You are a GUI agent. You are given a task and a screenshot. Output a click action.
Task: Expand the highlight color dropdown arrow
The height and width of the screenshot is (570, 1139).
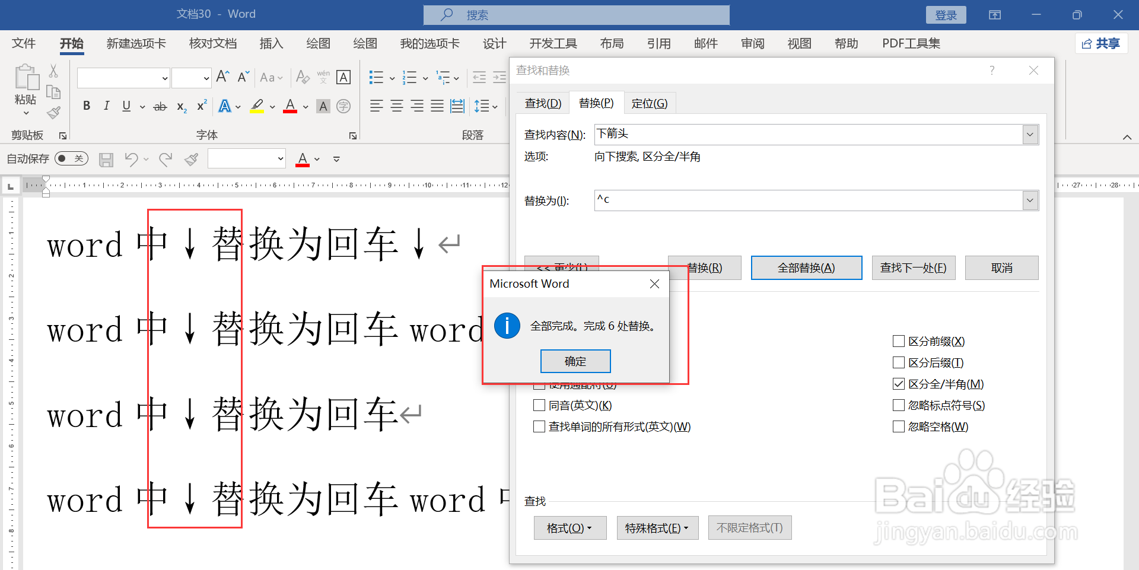272,107
